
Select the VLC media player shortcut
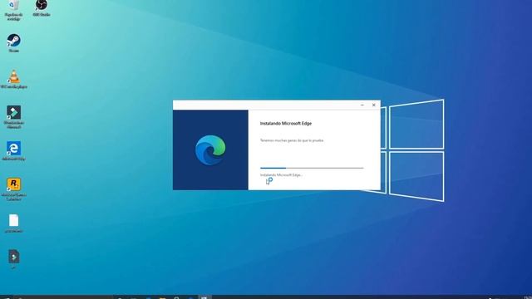13,79
